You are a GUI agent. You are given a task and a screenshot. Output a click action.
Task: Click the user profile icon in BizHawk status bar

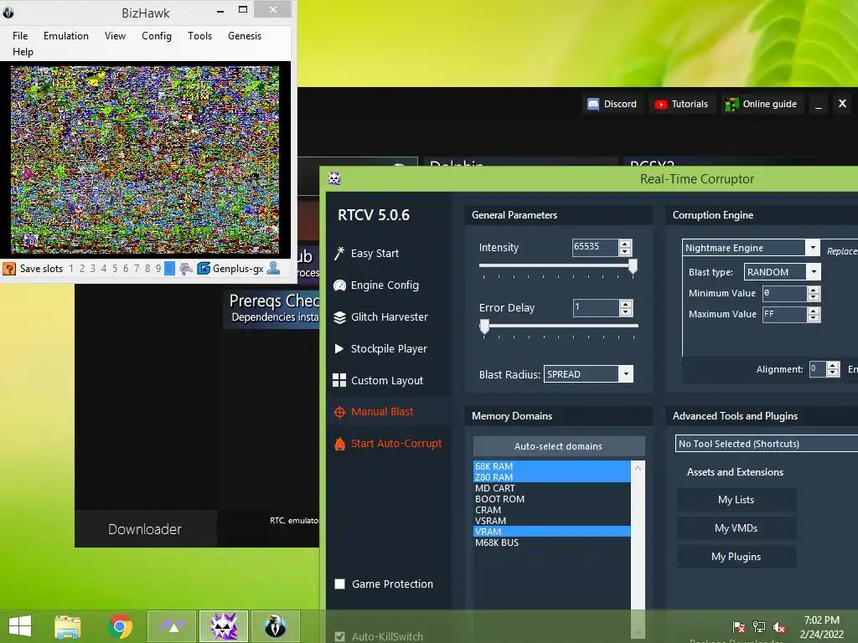click(x=273, y=269)
